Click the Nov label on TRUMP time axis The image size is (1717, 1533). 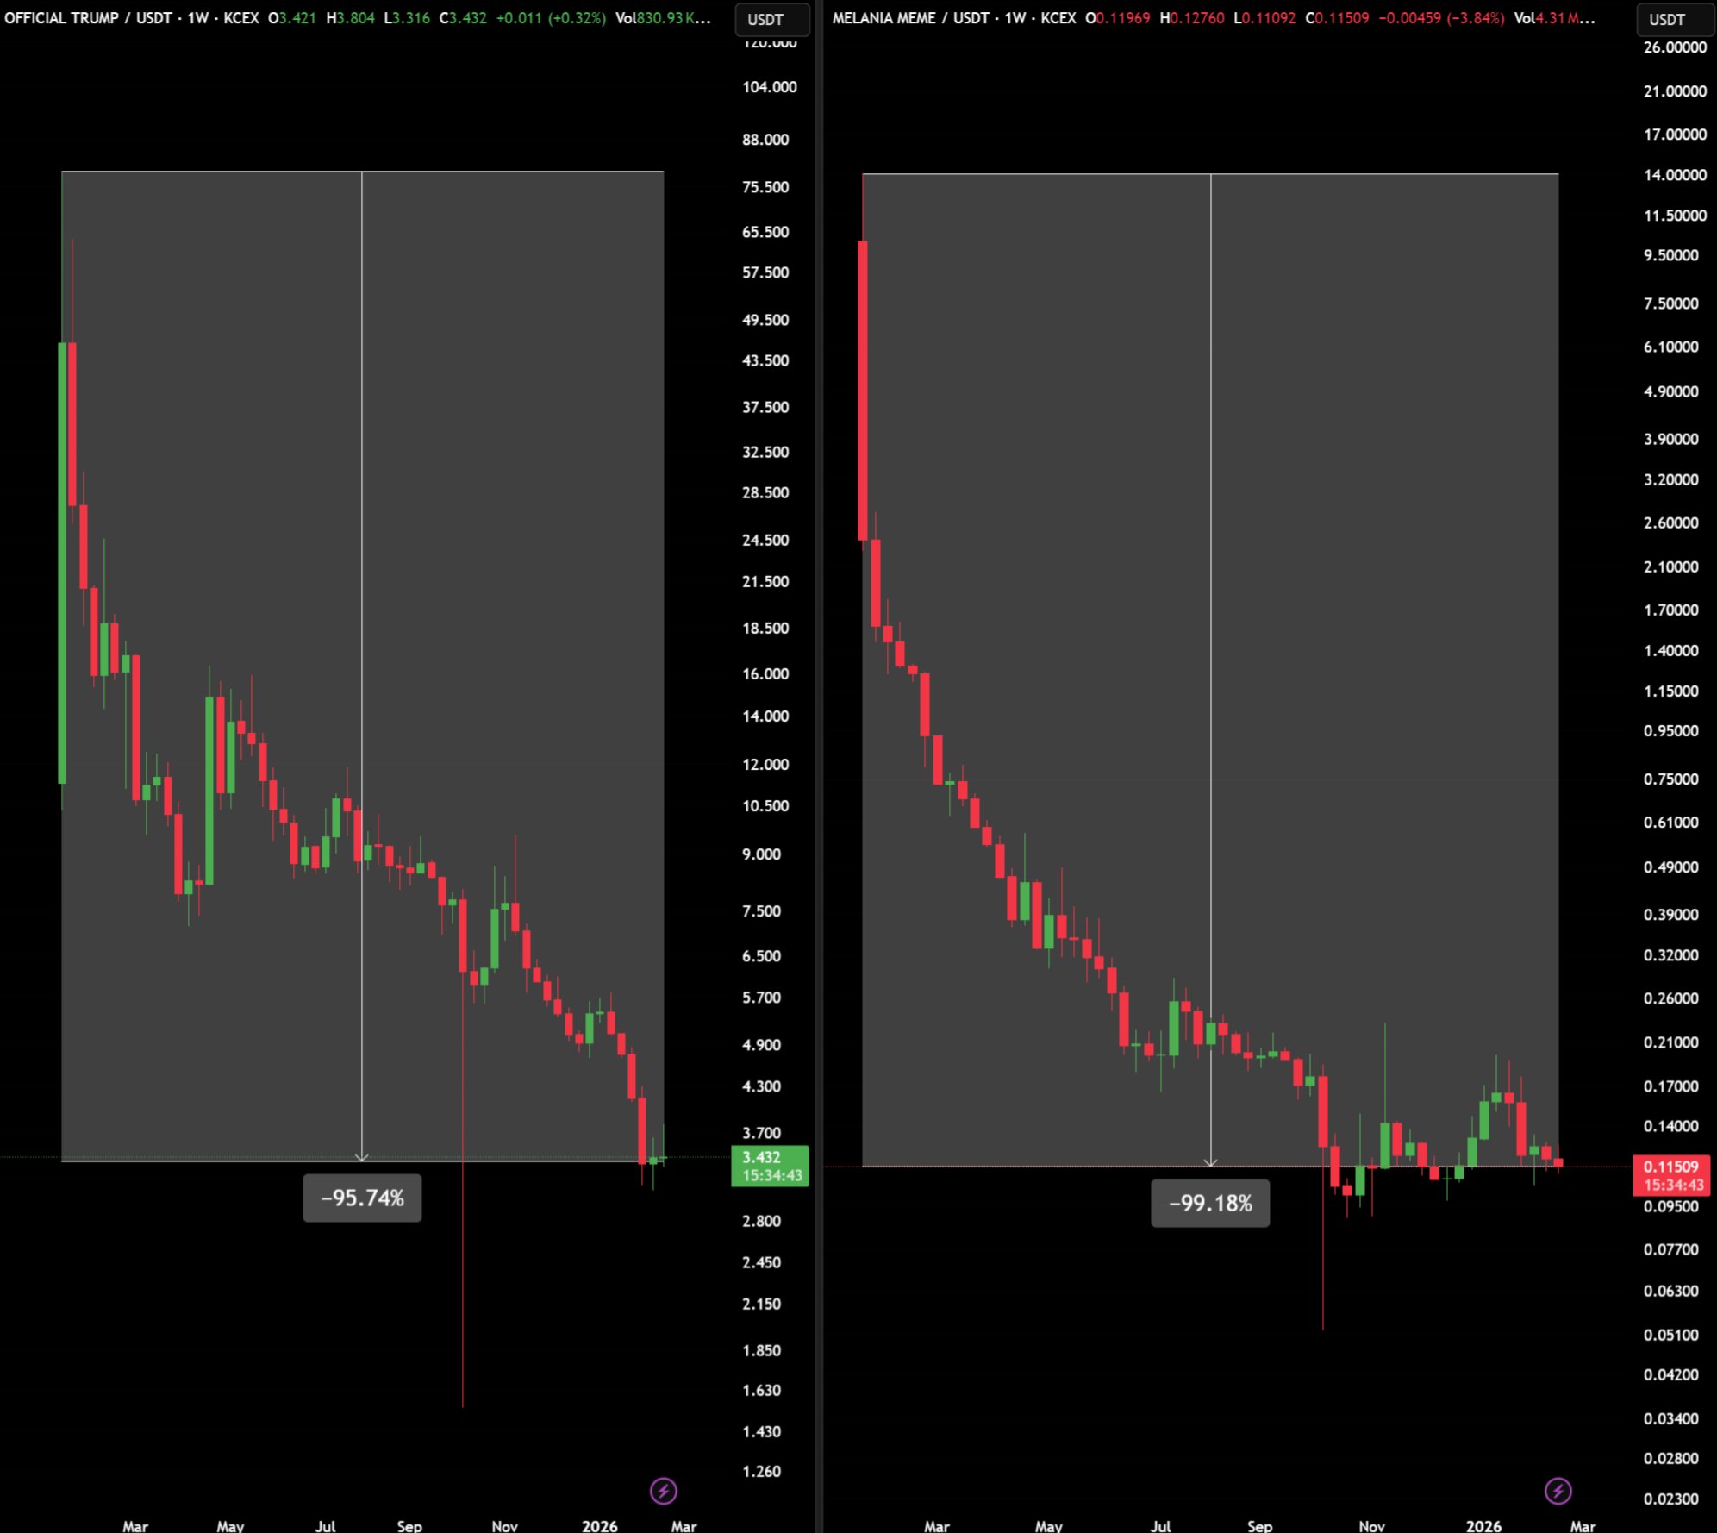coord(504,1525)
